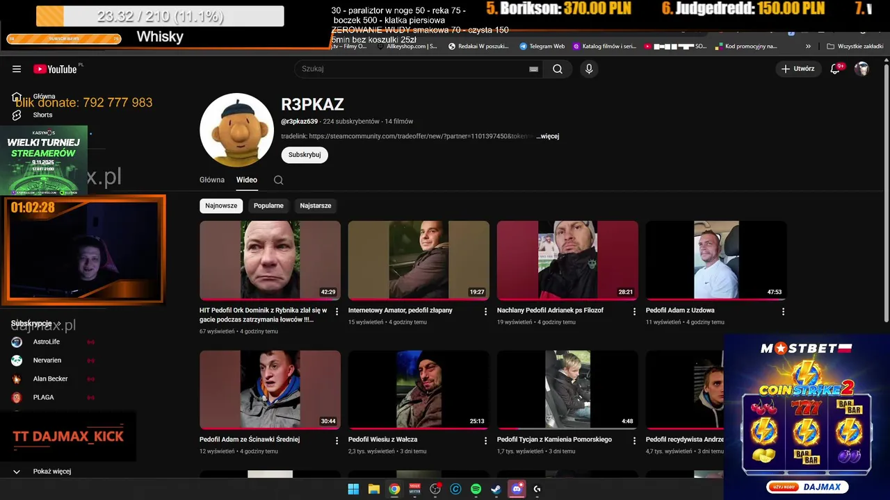
Task: Open Discord from the taskbar
Action: 517,489
